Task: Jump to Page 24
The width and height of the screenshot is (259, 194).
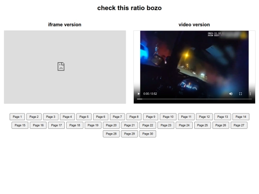Action: tap(184, 126)
